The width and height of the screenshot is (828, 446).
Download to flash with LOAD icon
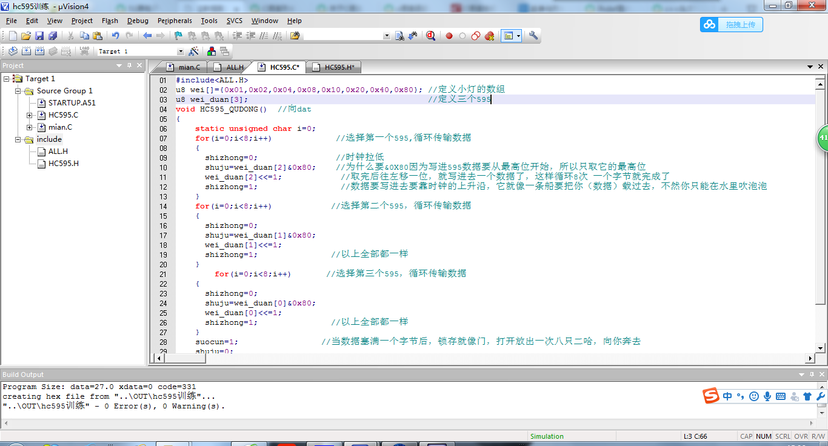pyautogui.click(x=84, y=52)
